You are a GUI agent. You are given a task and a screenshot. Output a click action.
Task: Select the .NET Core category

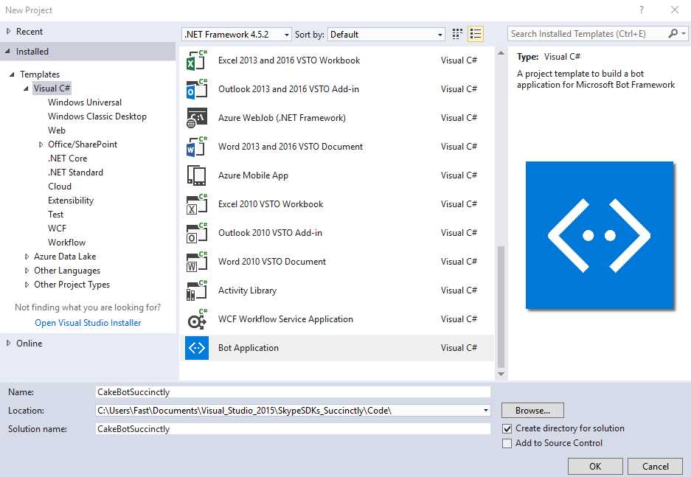(67, 159)
